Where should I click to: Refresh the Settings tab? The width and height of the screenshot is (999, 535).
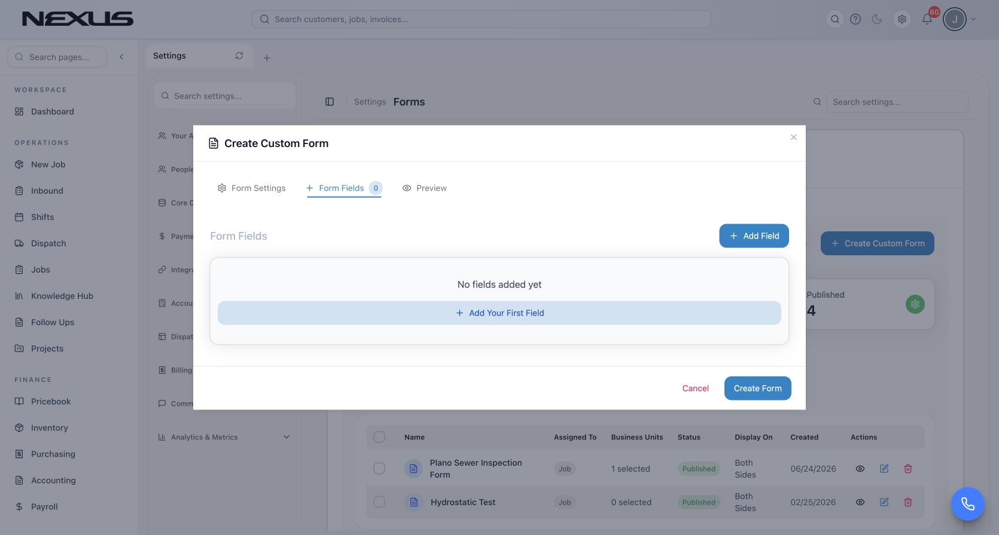pyautogui.click(x=239, y=56)
